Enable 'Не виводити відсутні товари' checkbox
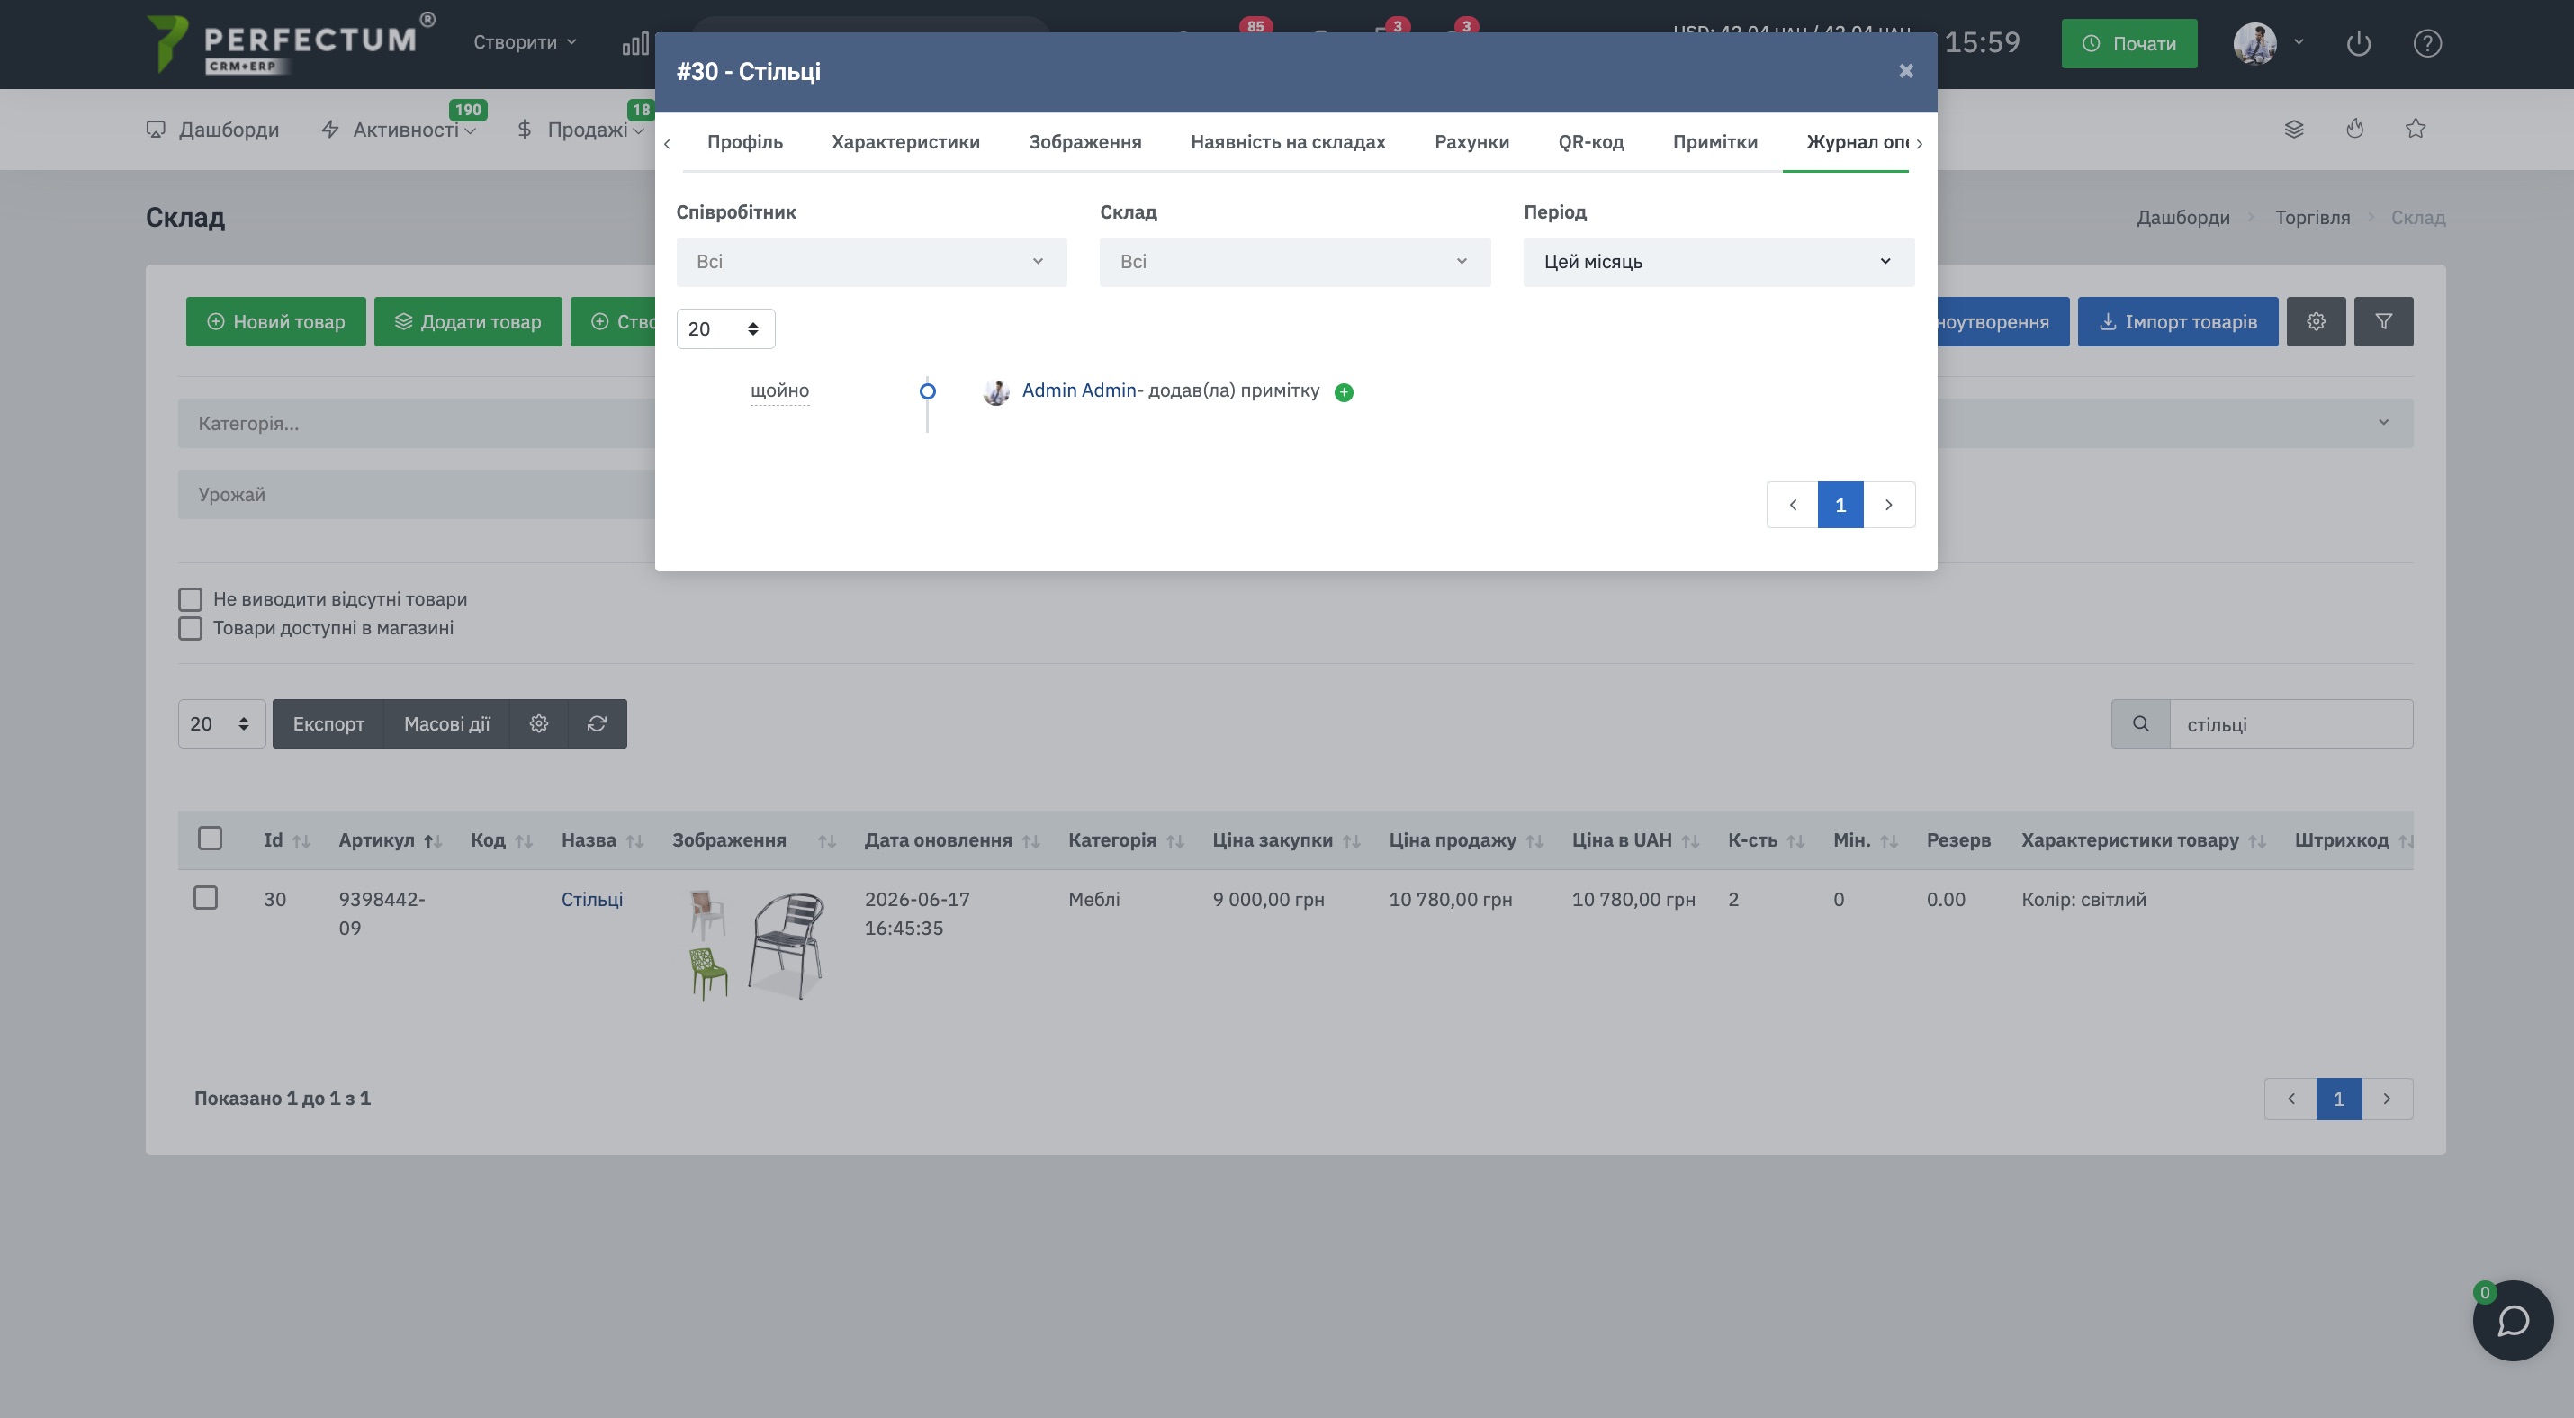 (x=190, y=599)
